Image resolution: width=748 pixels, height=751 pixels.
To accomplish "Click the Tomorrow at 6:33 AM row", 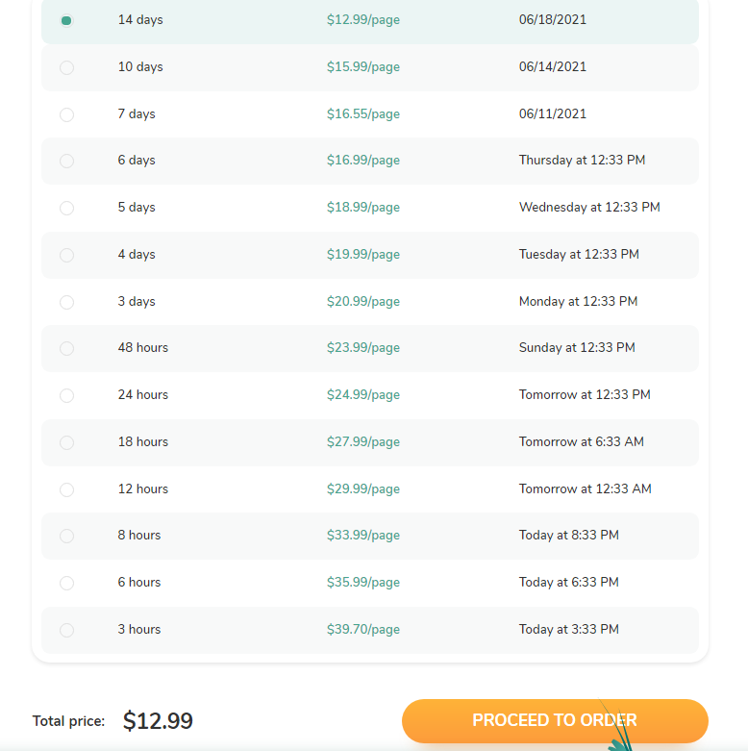I will click(x=370, y=442).
